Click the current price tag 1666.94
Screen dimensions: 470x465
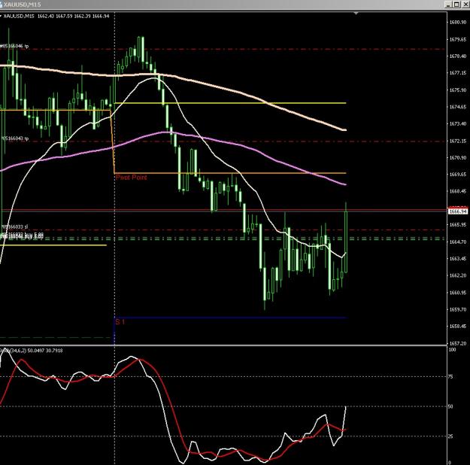[x=458, y=211]
